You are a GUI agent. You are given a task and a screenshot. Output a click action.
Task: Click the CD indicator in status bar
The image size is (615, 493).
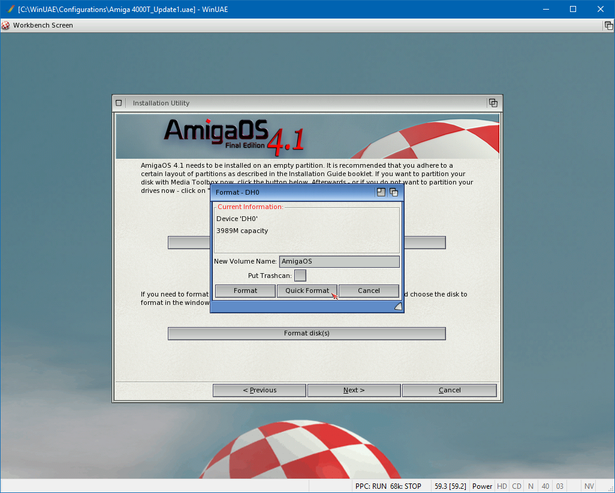click(x=516, y=486)
